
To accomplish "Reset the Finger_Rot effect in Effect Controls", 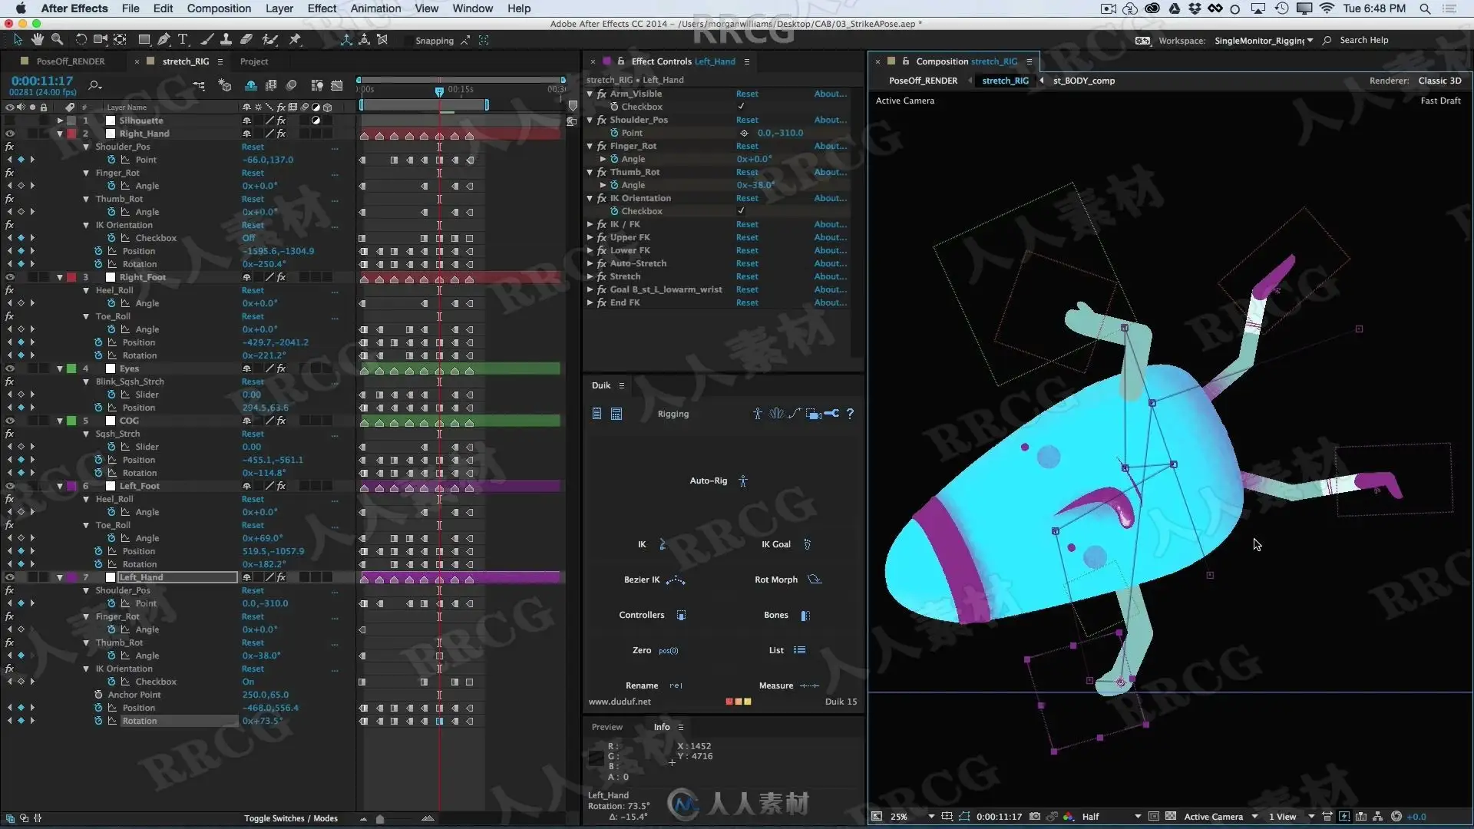I will click(x=746, y=146).
